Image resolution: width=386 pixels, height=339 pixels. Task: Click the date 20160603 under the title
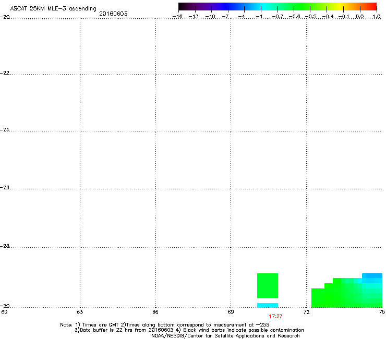click(113, 14)
